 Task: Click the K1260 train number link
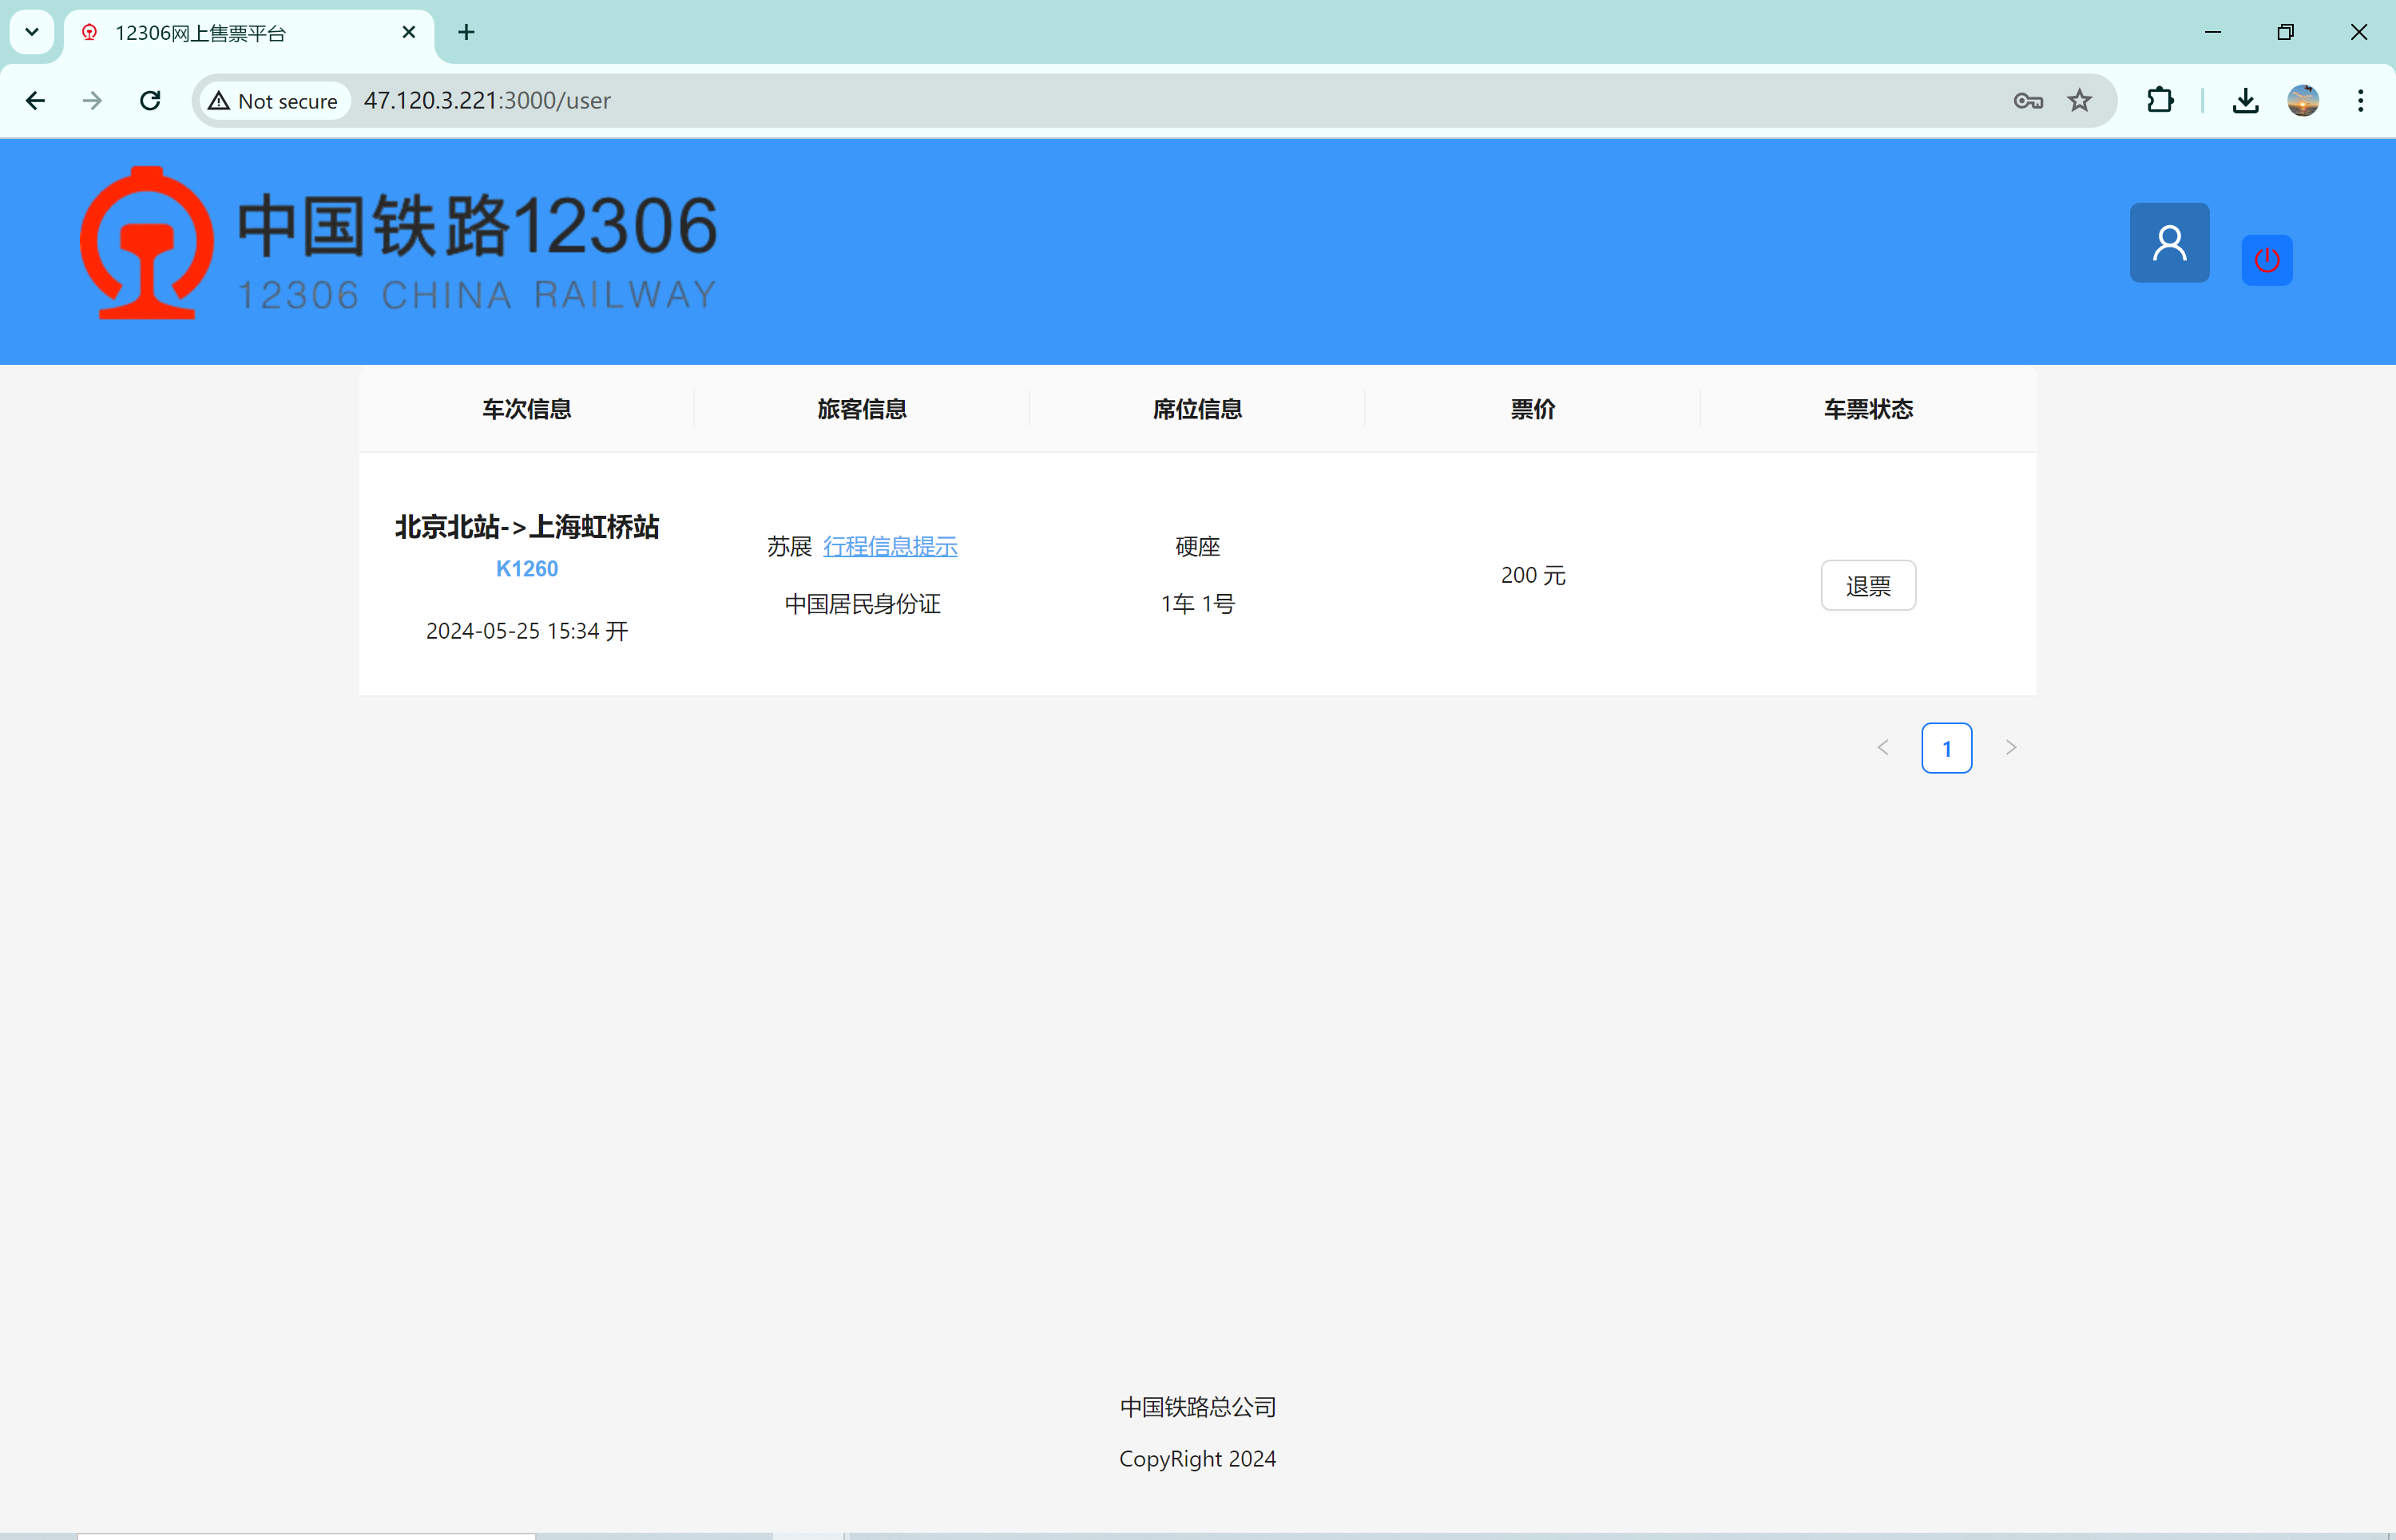click(x=527, y=569)
